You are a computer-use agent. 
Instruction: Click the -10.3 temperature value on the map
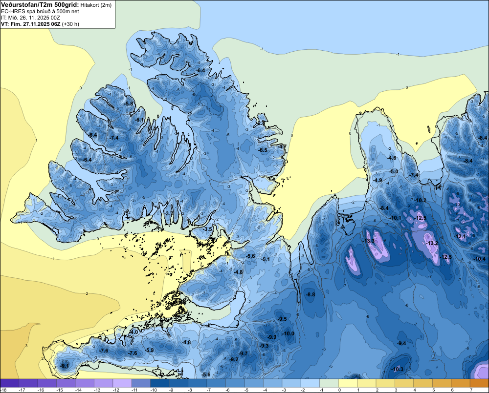point(397,370)
